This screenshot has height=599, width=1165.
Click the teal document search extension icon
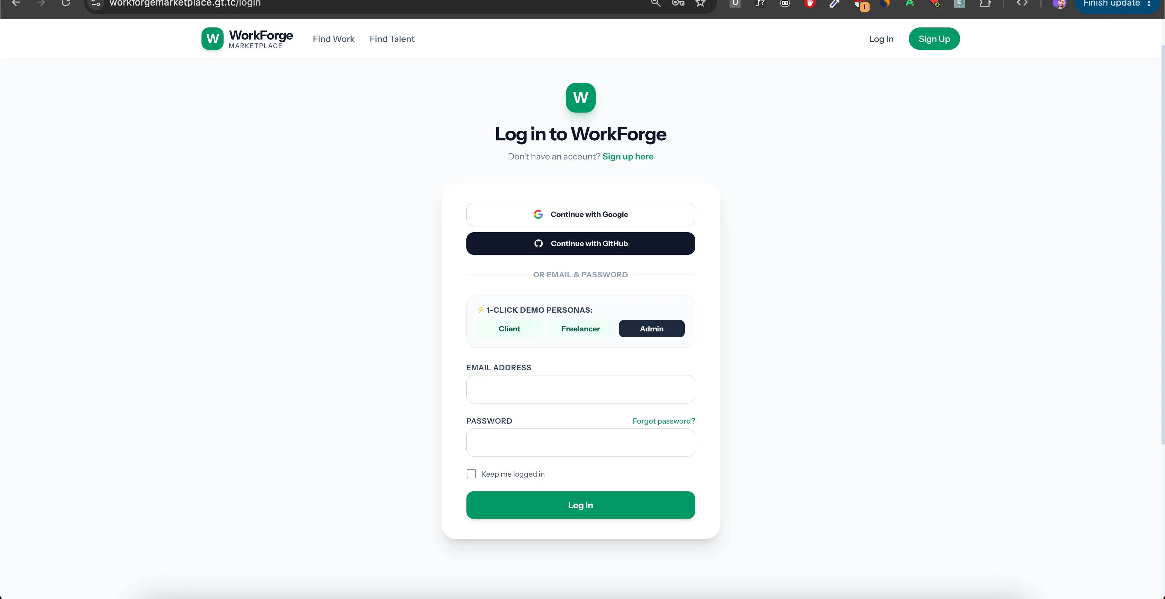point(960,3)
